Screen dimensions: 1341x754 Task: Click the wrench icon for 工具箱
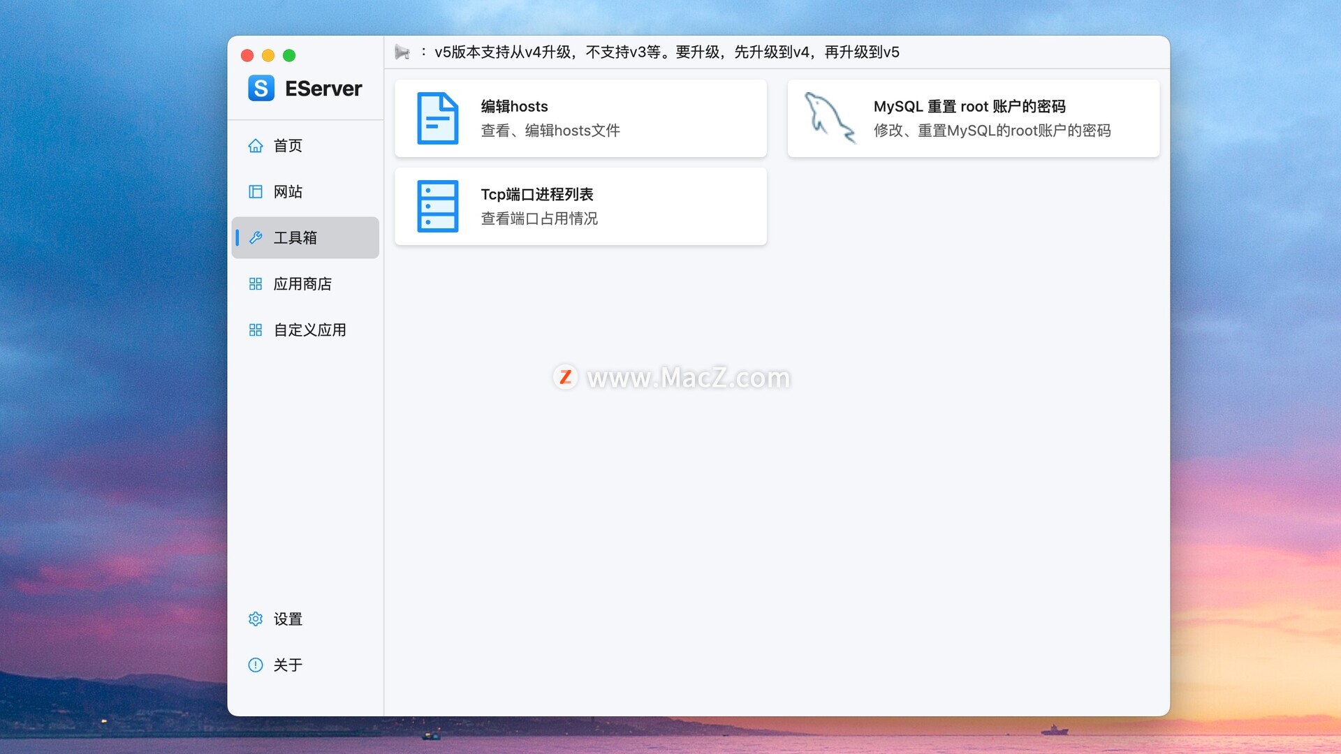point(256,237)
